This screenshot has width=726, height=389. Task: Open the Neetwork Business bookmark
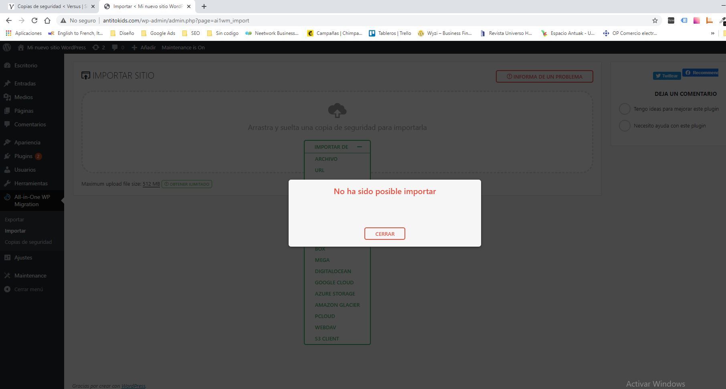pos(272,33)
